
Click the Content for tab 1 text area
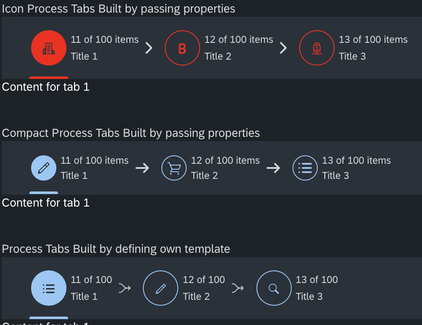[45, 87]
